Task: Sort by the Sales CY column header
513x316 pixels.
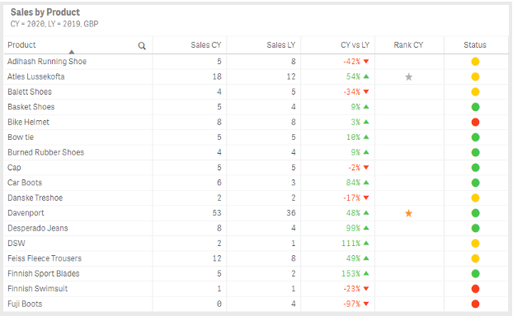Action: point(206,44)
